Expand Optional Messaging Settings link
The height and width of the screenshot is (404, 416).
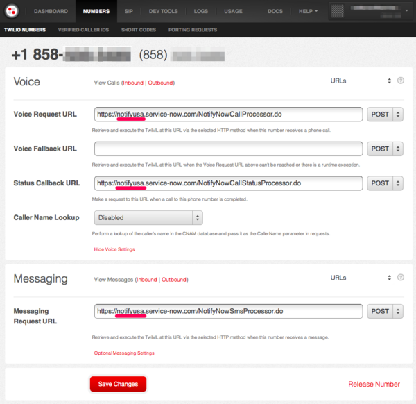pos(124,353)
